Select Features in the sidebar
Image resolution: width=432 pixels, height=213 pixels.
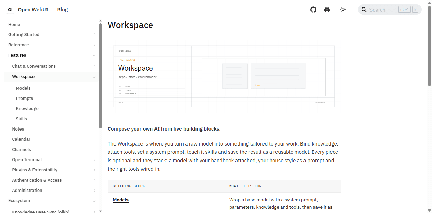point(17,55)
